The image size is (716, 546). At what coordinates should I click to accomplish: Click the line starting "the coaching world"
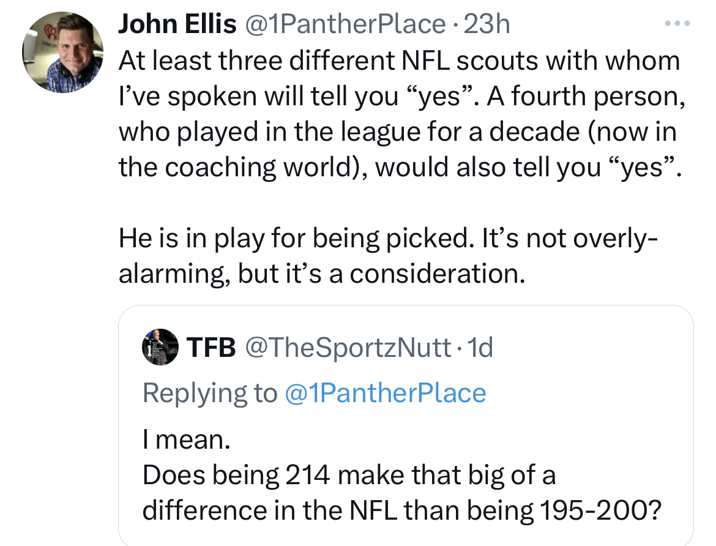[x=399, y=167]
